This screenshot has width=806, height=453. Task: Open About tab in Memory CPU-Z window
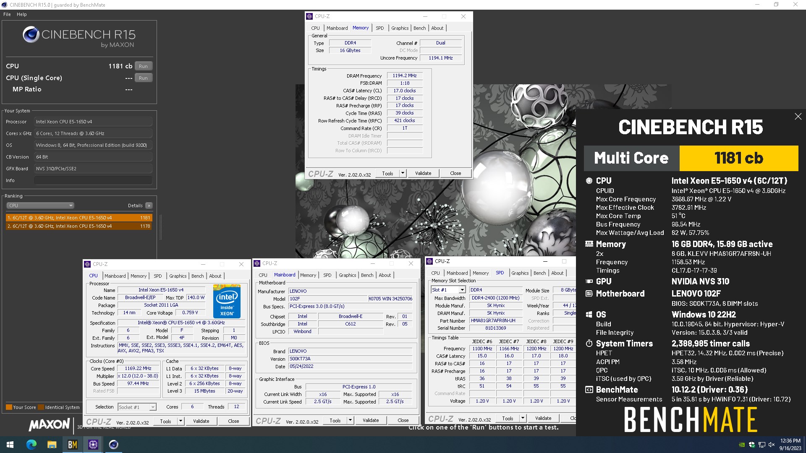437,28
